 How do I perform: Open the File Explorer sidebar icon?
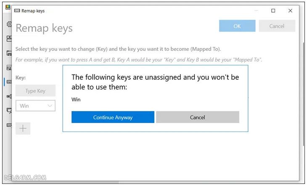[9, 53]
